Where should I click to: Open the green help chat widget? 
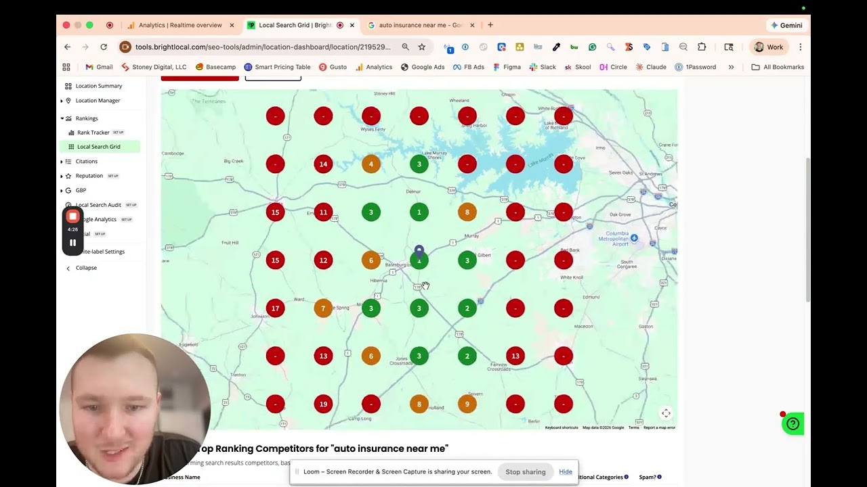tap(792, 424)
